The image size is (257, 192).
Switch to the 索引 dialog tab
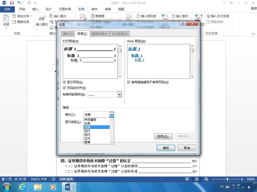click(68, 34)
